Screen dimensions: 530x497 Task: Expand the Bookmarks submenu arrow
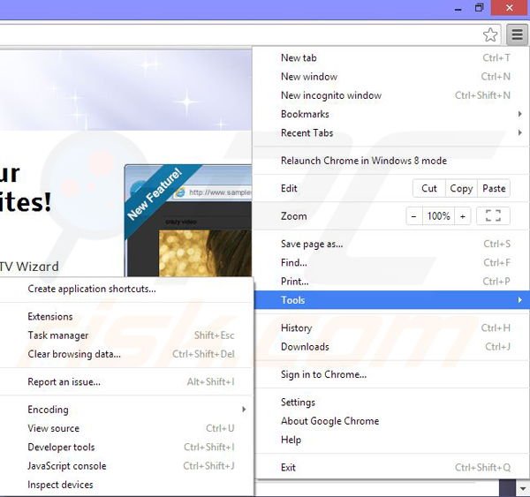click(520, 114)
